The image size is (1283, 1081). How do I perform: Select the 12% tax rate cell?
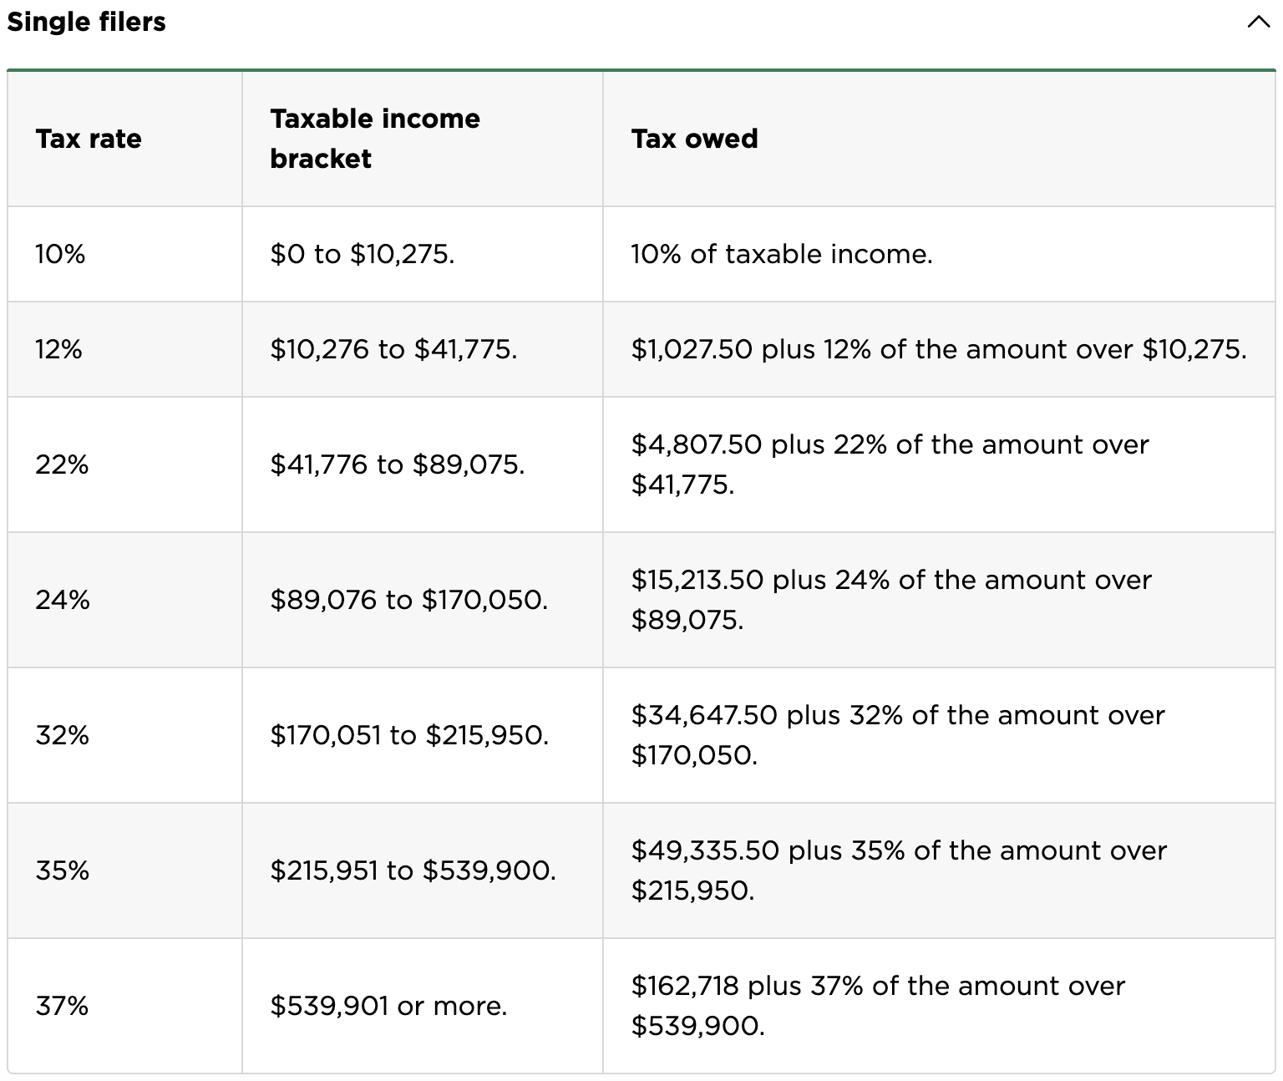58,349
